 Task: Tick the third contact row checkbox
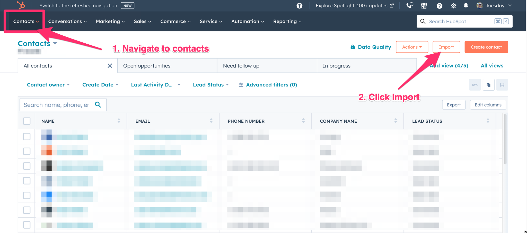tap(27, 166)
